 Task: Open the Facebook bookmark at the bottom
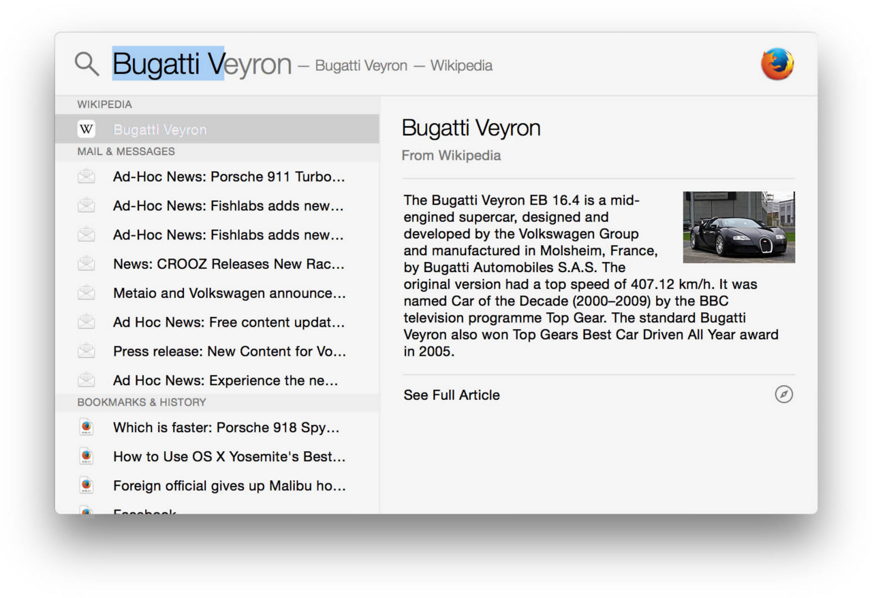tap(145, 510)
